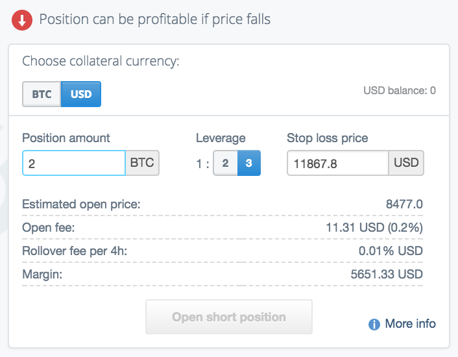Click the USD balance text
The width and height of the screenshot is (458, 357).
[x=399, y=91]
